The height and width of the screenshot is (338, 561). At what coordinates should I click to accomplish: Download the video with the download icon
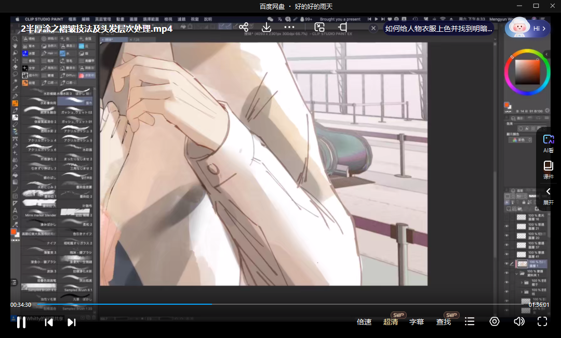tap(266, 27)
